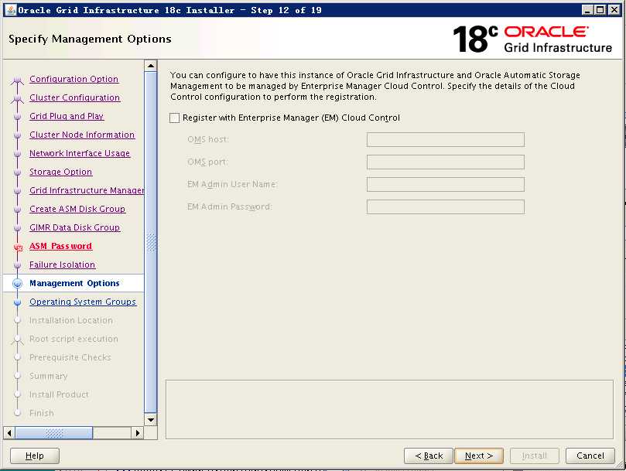Viewport: 626px width, 471px height.
Task: Open the ASM Password step
Action: click(x=60, y=246)
